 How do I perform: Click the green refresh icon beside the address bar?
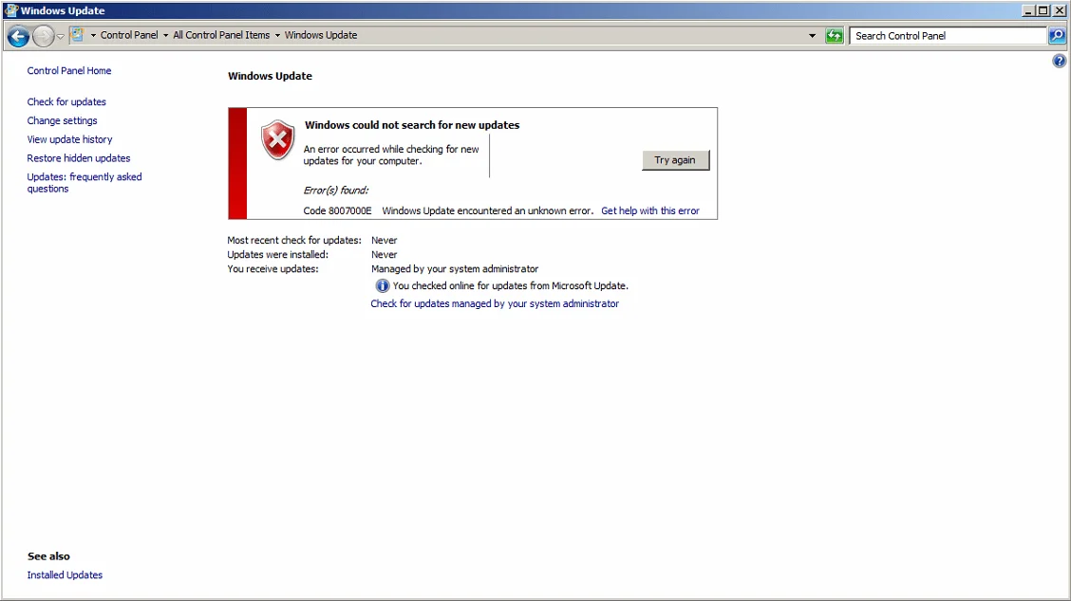pyautogui.click(x=834, y=35)
